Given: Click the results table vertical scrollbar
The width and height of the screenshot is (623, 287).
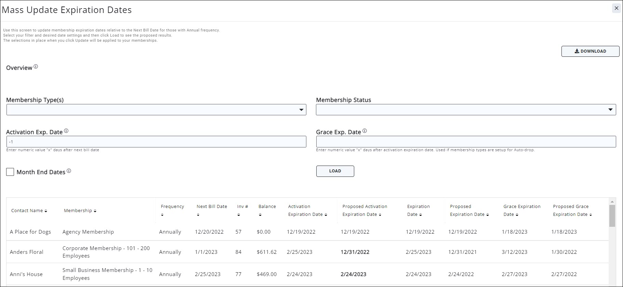Looking at the screenshot, I should pyautogui.click(x=612, y=216).
